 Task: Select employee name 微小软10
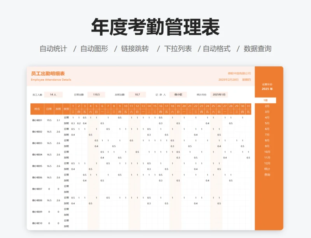[37, 223]
